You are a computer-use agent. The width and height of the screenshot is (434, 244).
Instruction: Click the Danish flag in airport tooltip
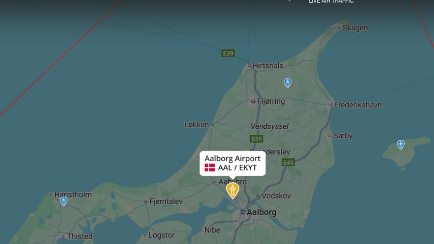tap(210, 167)
